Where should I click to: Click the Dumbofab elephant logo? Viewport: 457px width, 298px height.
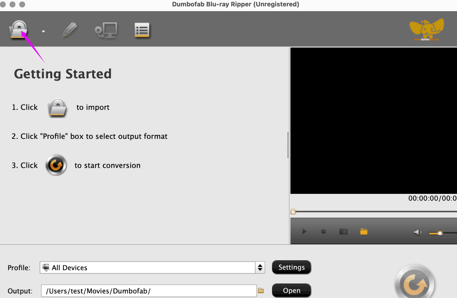coord(427,29)
